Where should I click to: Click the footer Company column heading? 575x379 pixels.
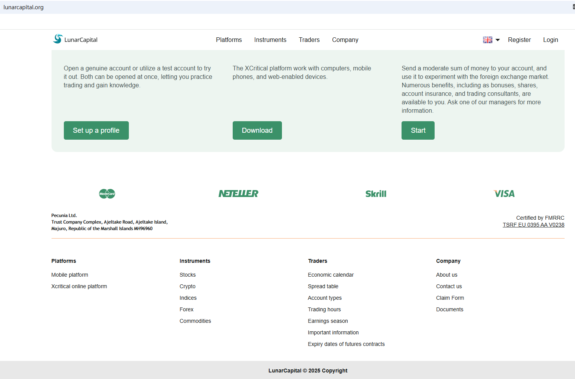[448, 261]
